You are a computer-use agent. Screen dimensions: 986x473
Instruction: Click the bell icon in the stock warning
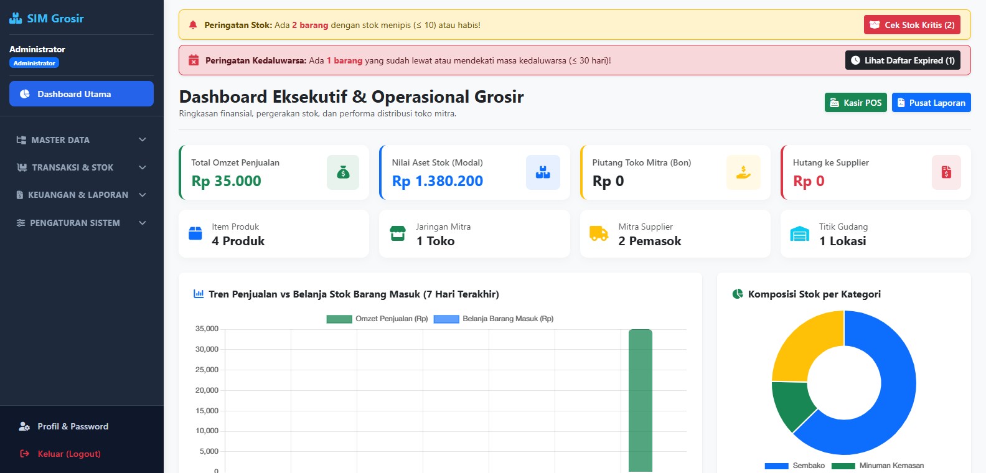193,25
